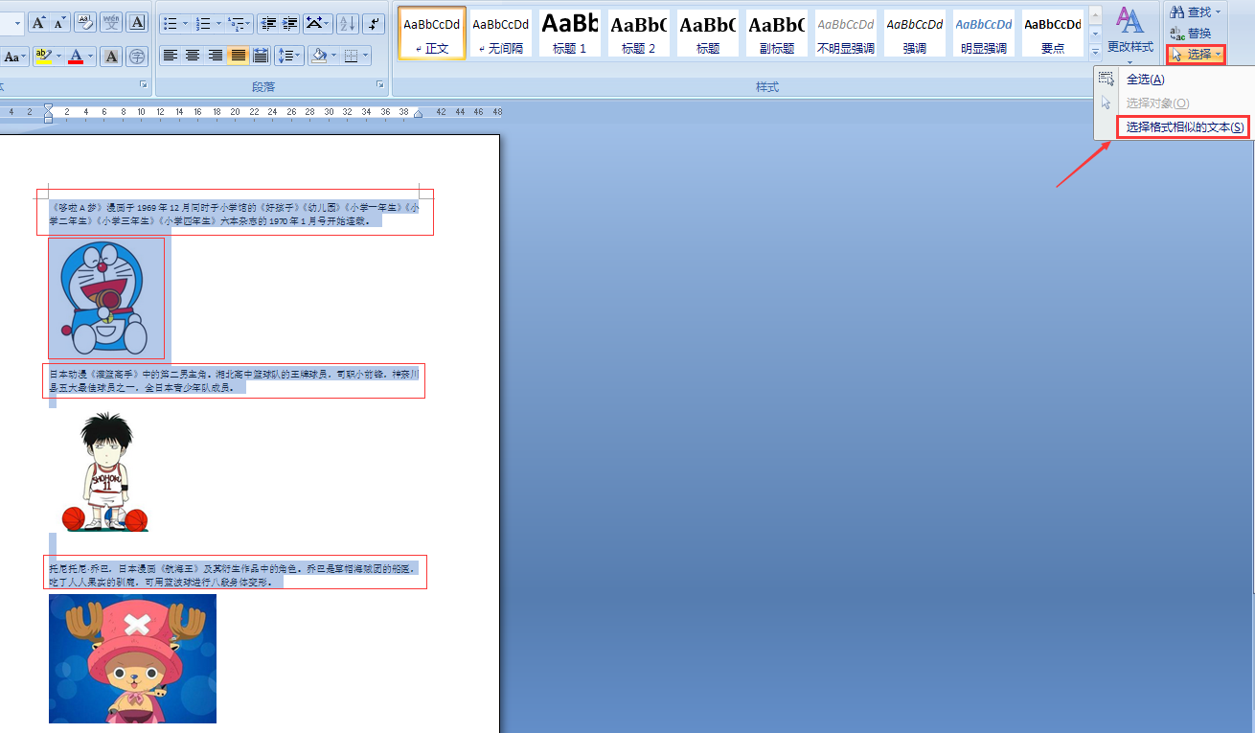Select the Chopper pink hat image

click(x=132, y=658)
